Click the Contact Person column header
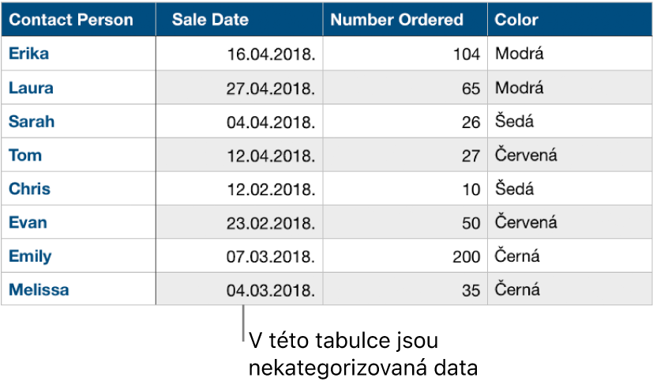The image size is (653, 389). (78, 20)
